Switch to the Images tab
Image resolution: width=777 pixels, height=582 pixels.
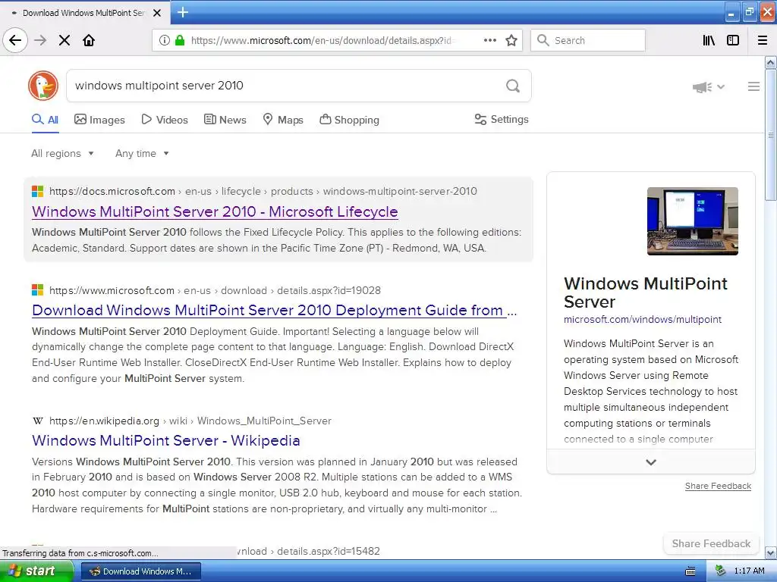coord(99,120)
